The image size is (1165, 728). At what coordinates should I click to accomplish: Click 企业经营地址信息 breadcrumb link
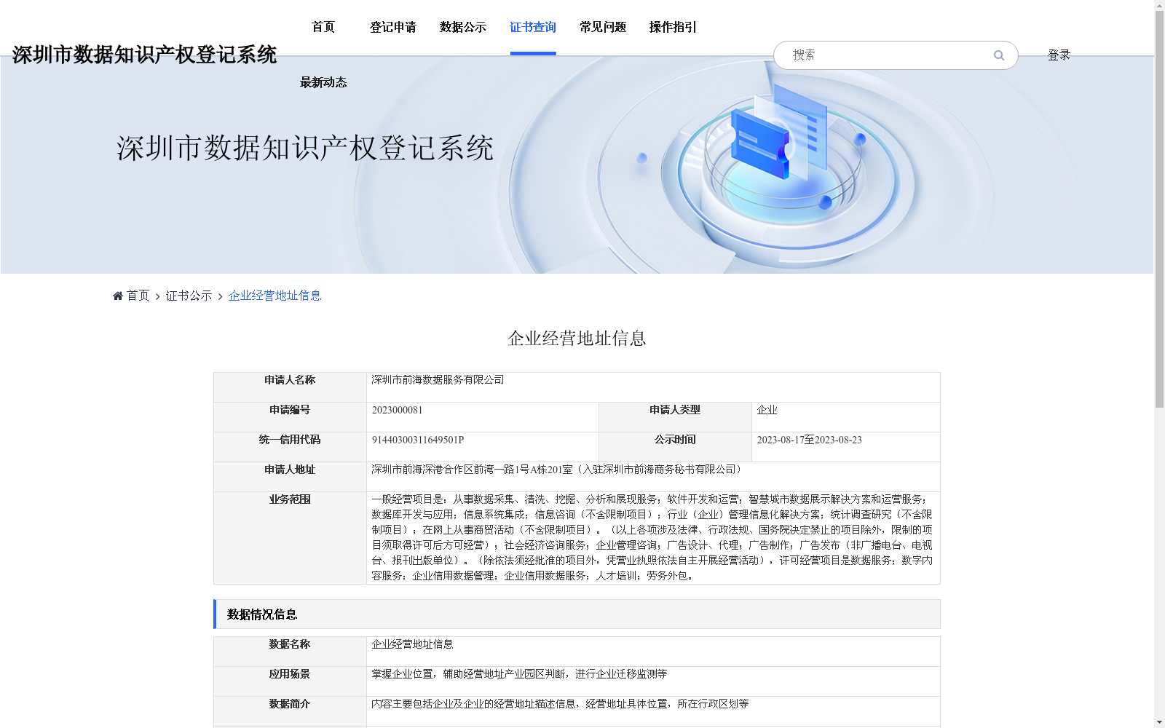tap(275, 296)
